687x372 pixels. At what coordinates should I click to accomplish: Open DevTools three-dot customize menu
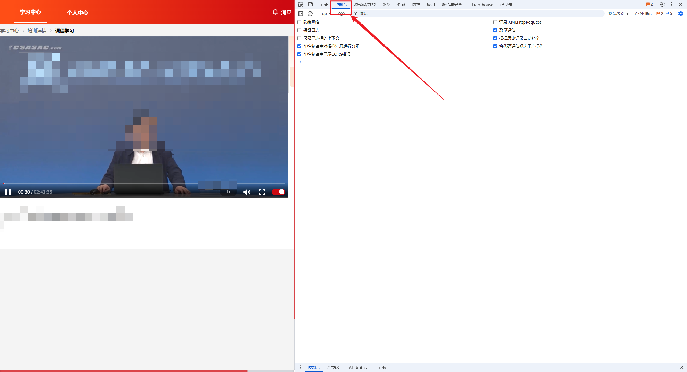pyautogui.click(x=671, y=5)
